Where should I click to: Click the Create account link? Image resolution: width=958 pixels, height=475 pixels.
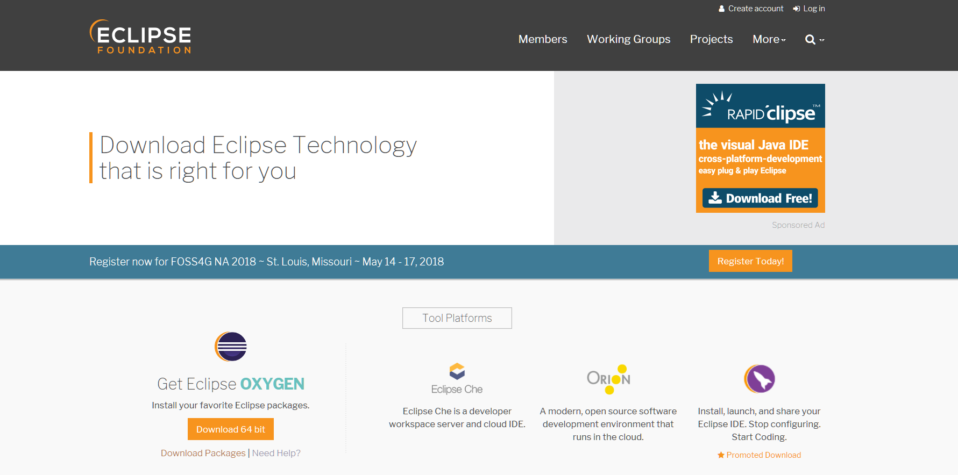[x=751, y=9]
